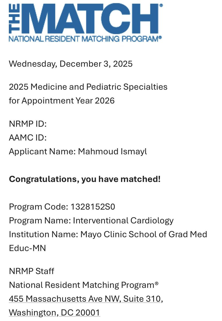
Task: Click the NRMP ID label
Action: pos(28,124)
